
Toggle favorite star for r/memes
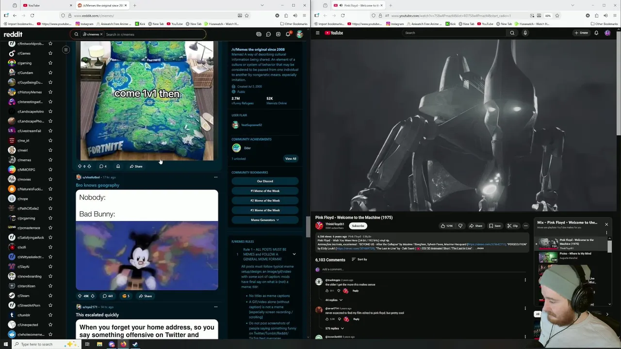coord(50,160)
